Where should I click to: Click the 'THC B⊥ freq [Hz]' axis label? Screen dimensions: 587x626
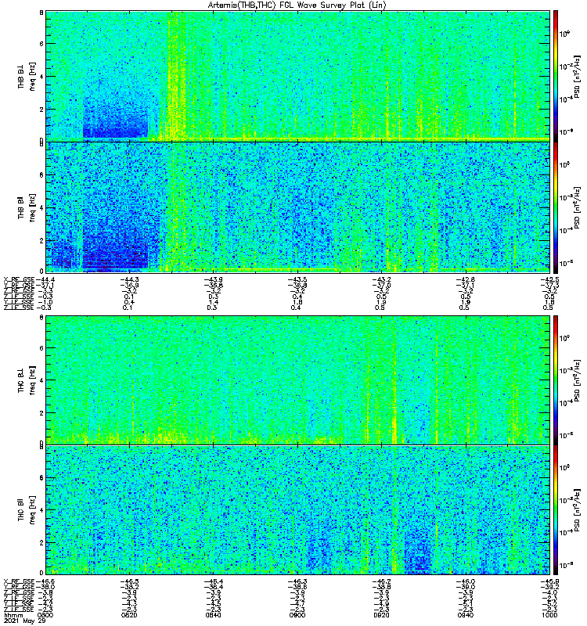point(27,380)
